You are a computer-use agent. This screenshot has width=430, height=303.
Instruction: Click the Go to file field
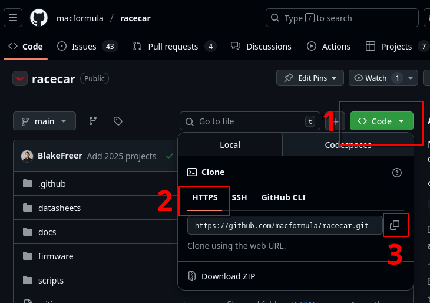click(x=247, y=121)
